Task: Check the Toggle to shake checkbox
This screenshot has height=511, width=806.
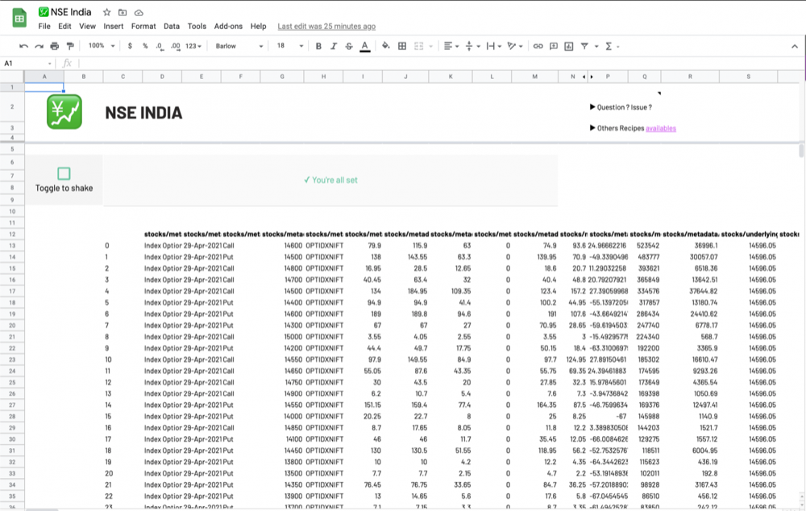Action: 64,173
